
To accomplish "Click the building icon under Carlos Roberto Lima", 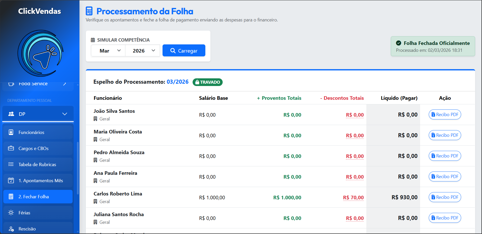I will coord(96,201).
